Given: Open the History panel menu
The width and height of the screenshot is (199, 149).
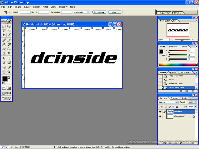Looking at the screenshot, I should (196, 72).
